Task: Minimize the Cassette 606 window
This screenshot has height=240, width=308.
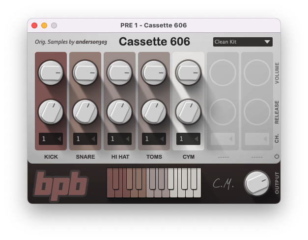Action: [x=44, y=25]
